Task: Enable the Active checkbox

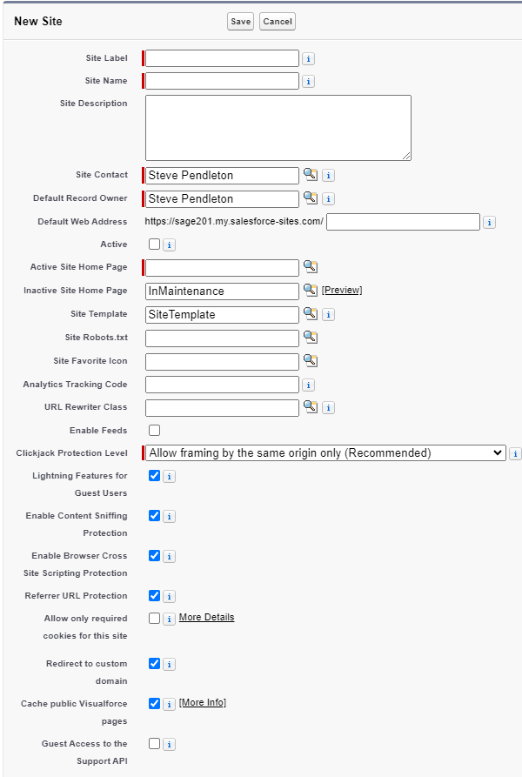Action: click(155, 244)
